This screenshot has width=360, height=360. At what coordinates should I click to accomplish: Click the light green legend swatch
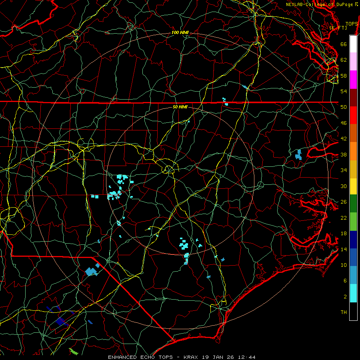pyautogui.click(x=353, y=222)
